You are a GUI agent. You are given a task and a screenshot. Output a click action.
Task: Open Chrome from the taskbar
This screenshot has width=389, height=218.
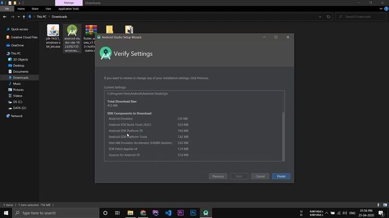pos(143,213)
